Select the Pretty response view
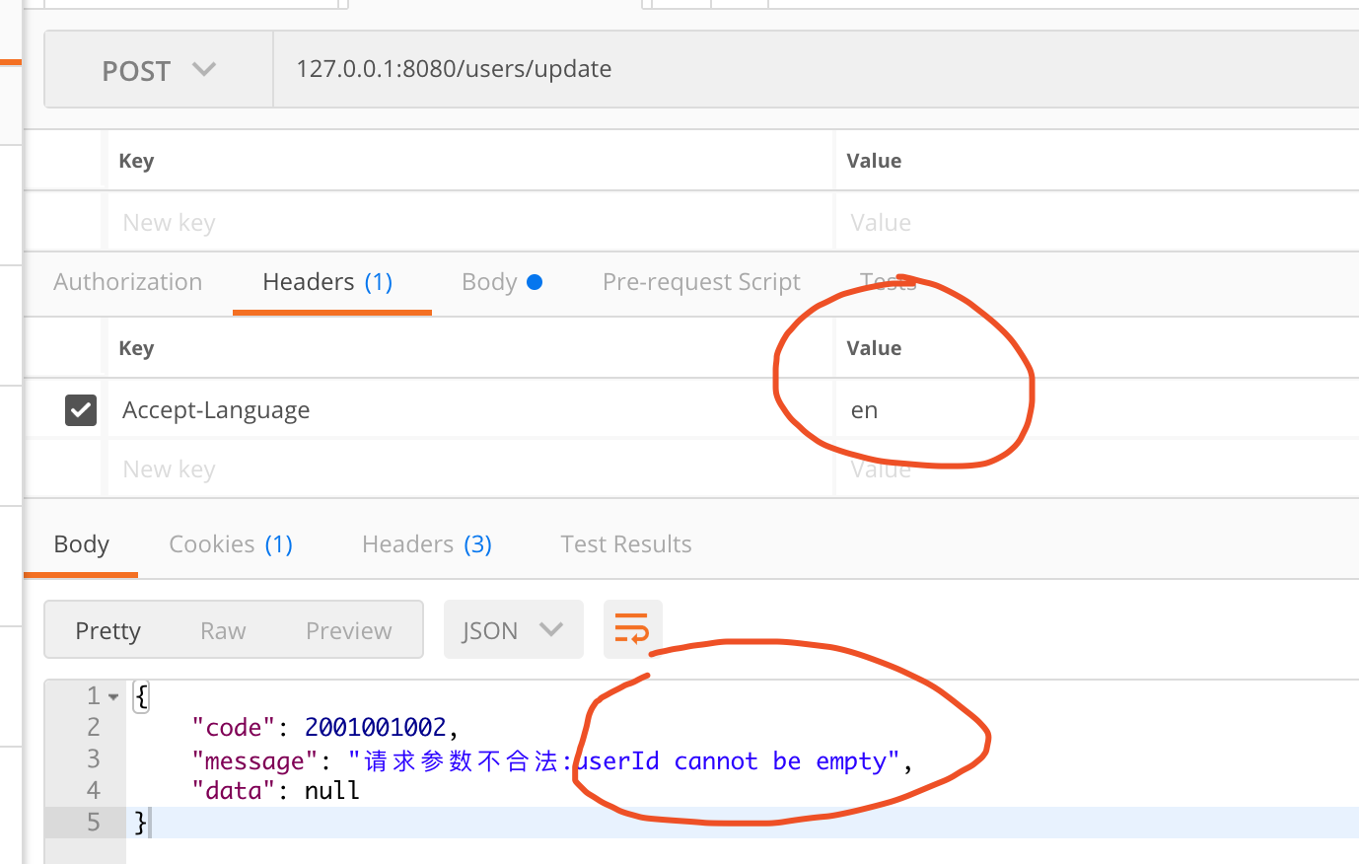The height and width of the screenshot is (864, 1359). [108, 630]
